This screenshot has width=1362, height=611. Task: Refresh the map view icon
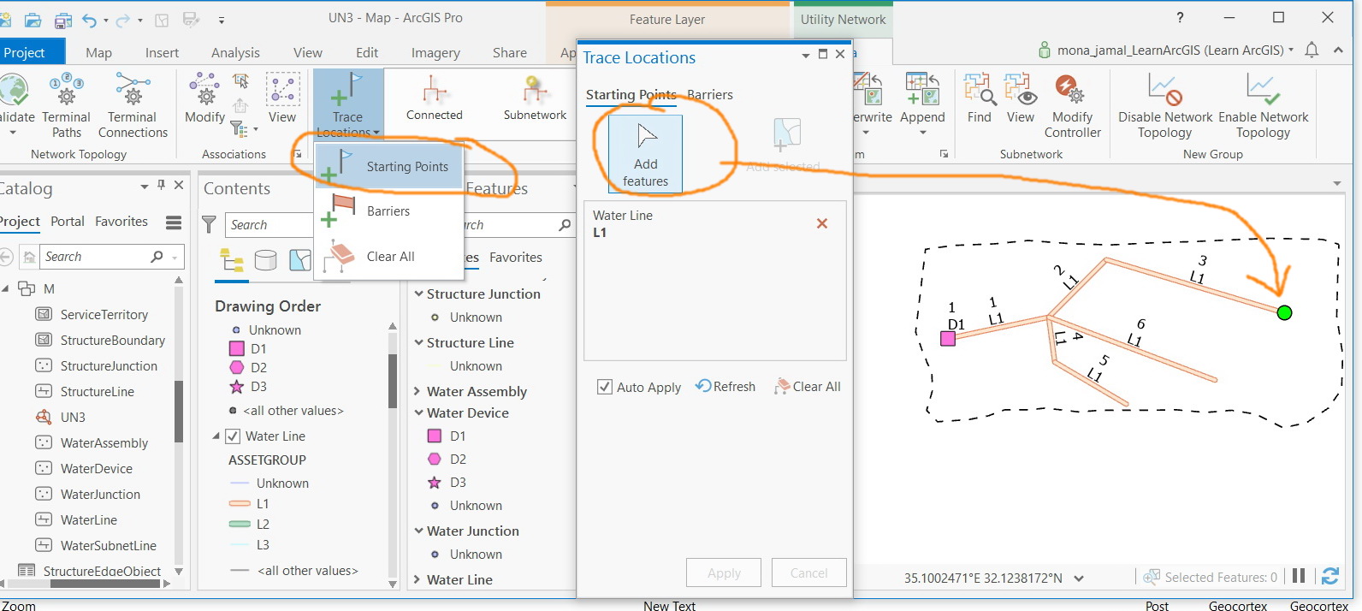[x=1330, y=577]
